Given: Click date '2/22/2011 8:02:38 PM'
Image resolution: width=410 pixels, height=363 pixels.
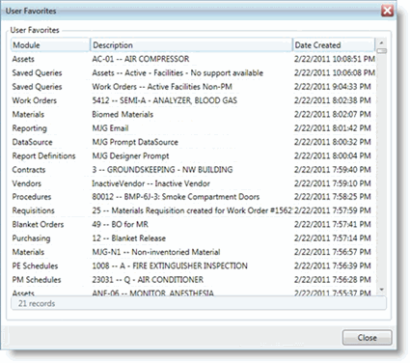Looking at the screenshot, I should coord(333,100).
